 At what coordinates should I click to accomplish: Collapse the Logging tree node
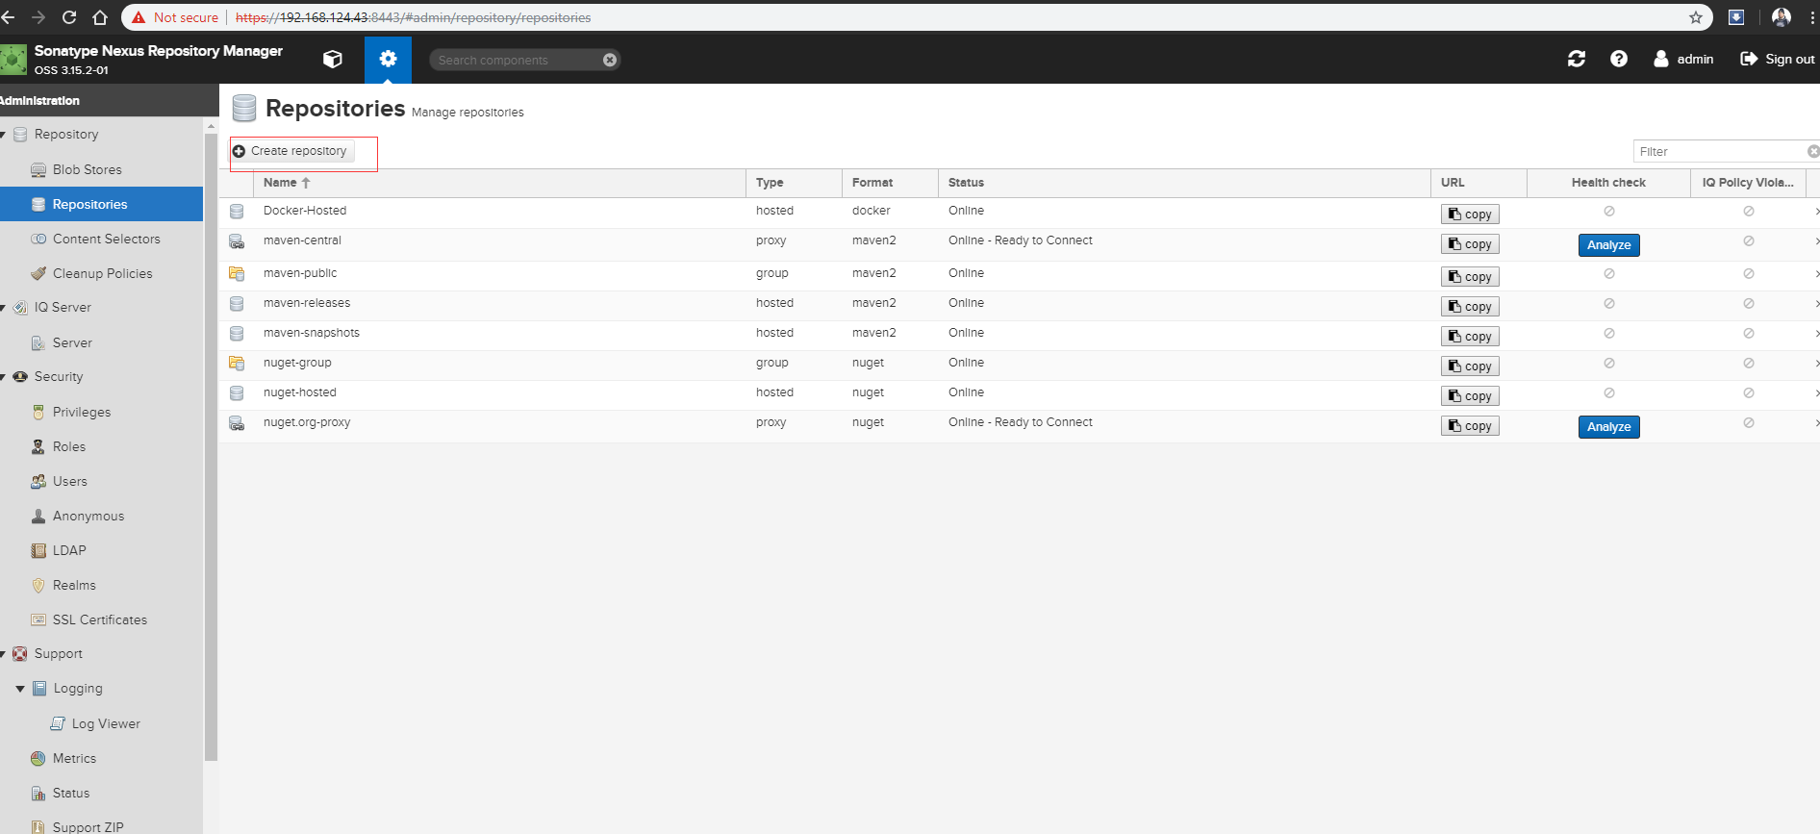tap(20, 689)
